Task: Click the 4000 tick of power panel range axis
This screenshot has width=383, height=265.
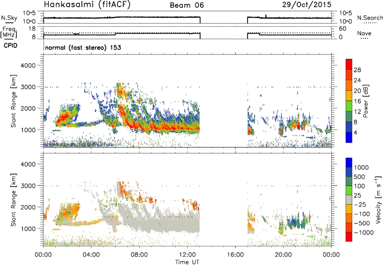Action: pos(28,66)
